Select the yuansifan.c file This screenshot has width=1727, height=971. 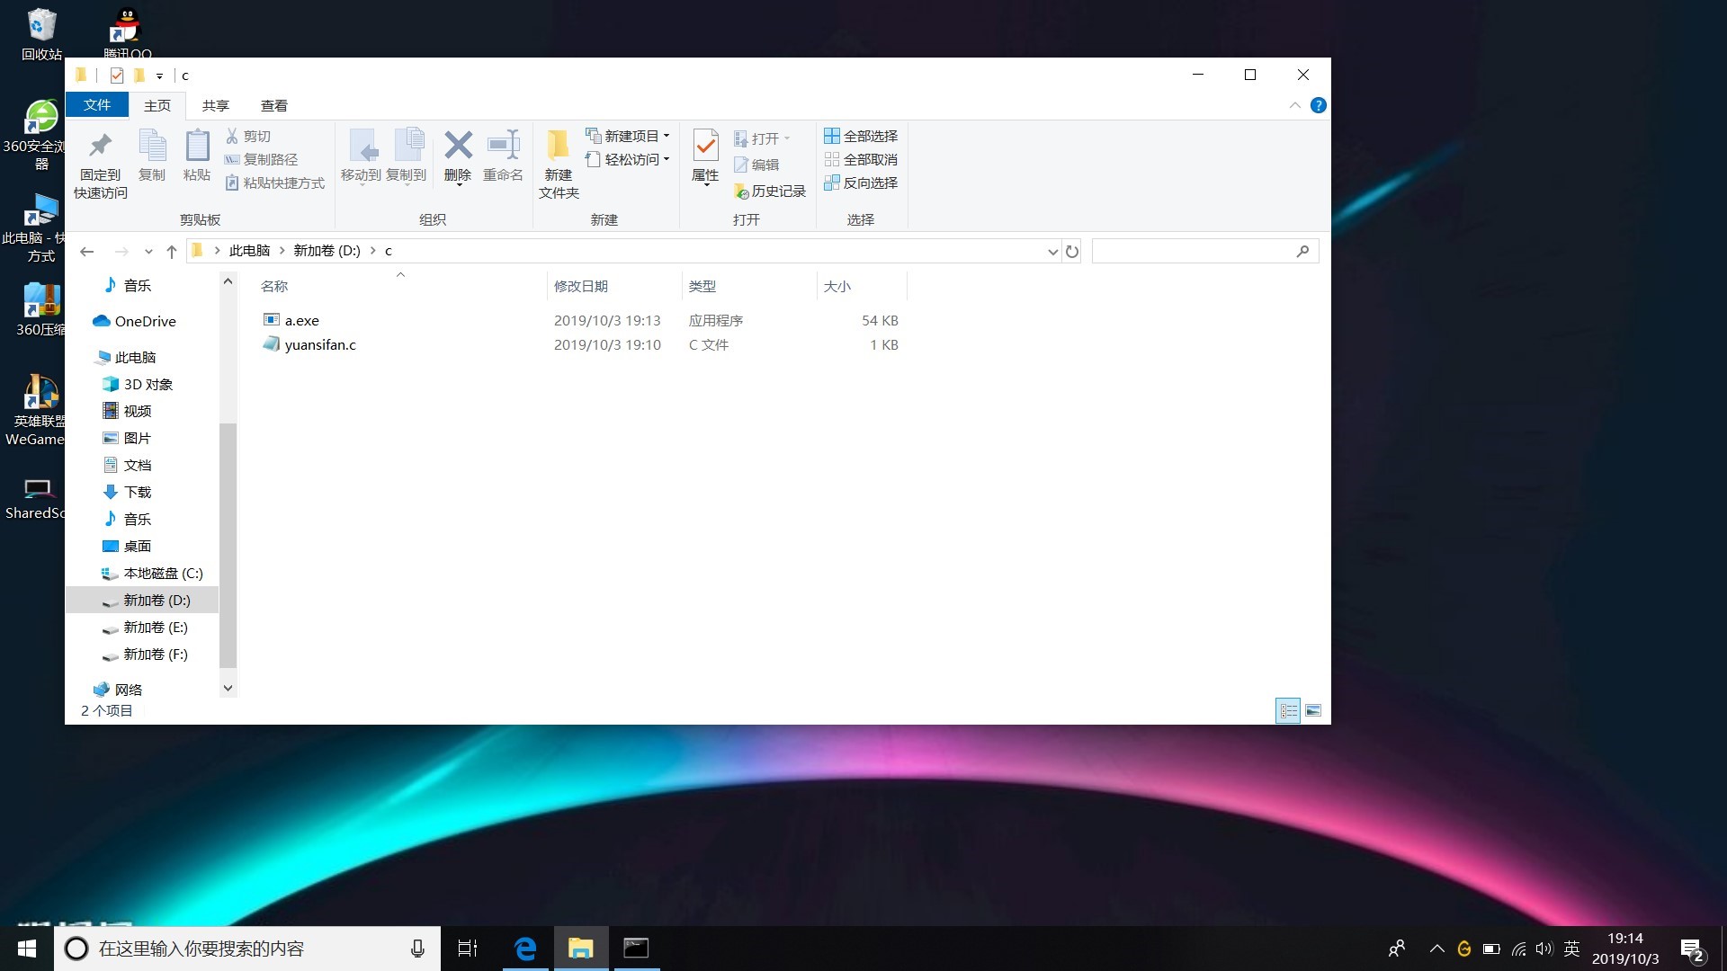320,345
